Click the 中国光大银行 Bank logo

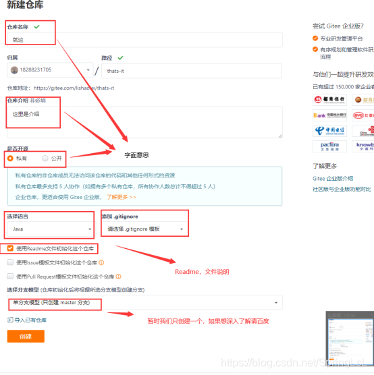(x=329, y=115)
